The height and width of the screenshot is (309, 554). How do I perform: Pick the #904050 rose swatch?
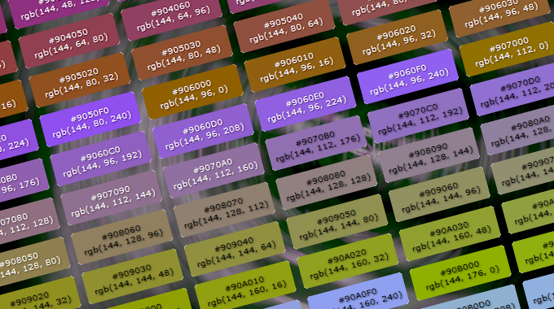tap(69, 41)
